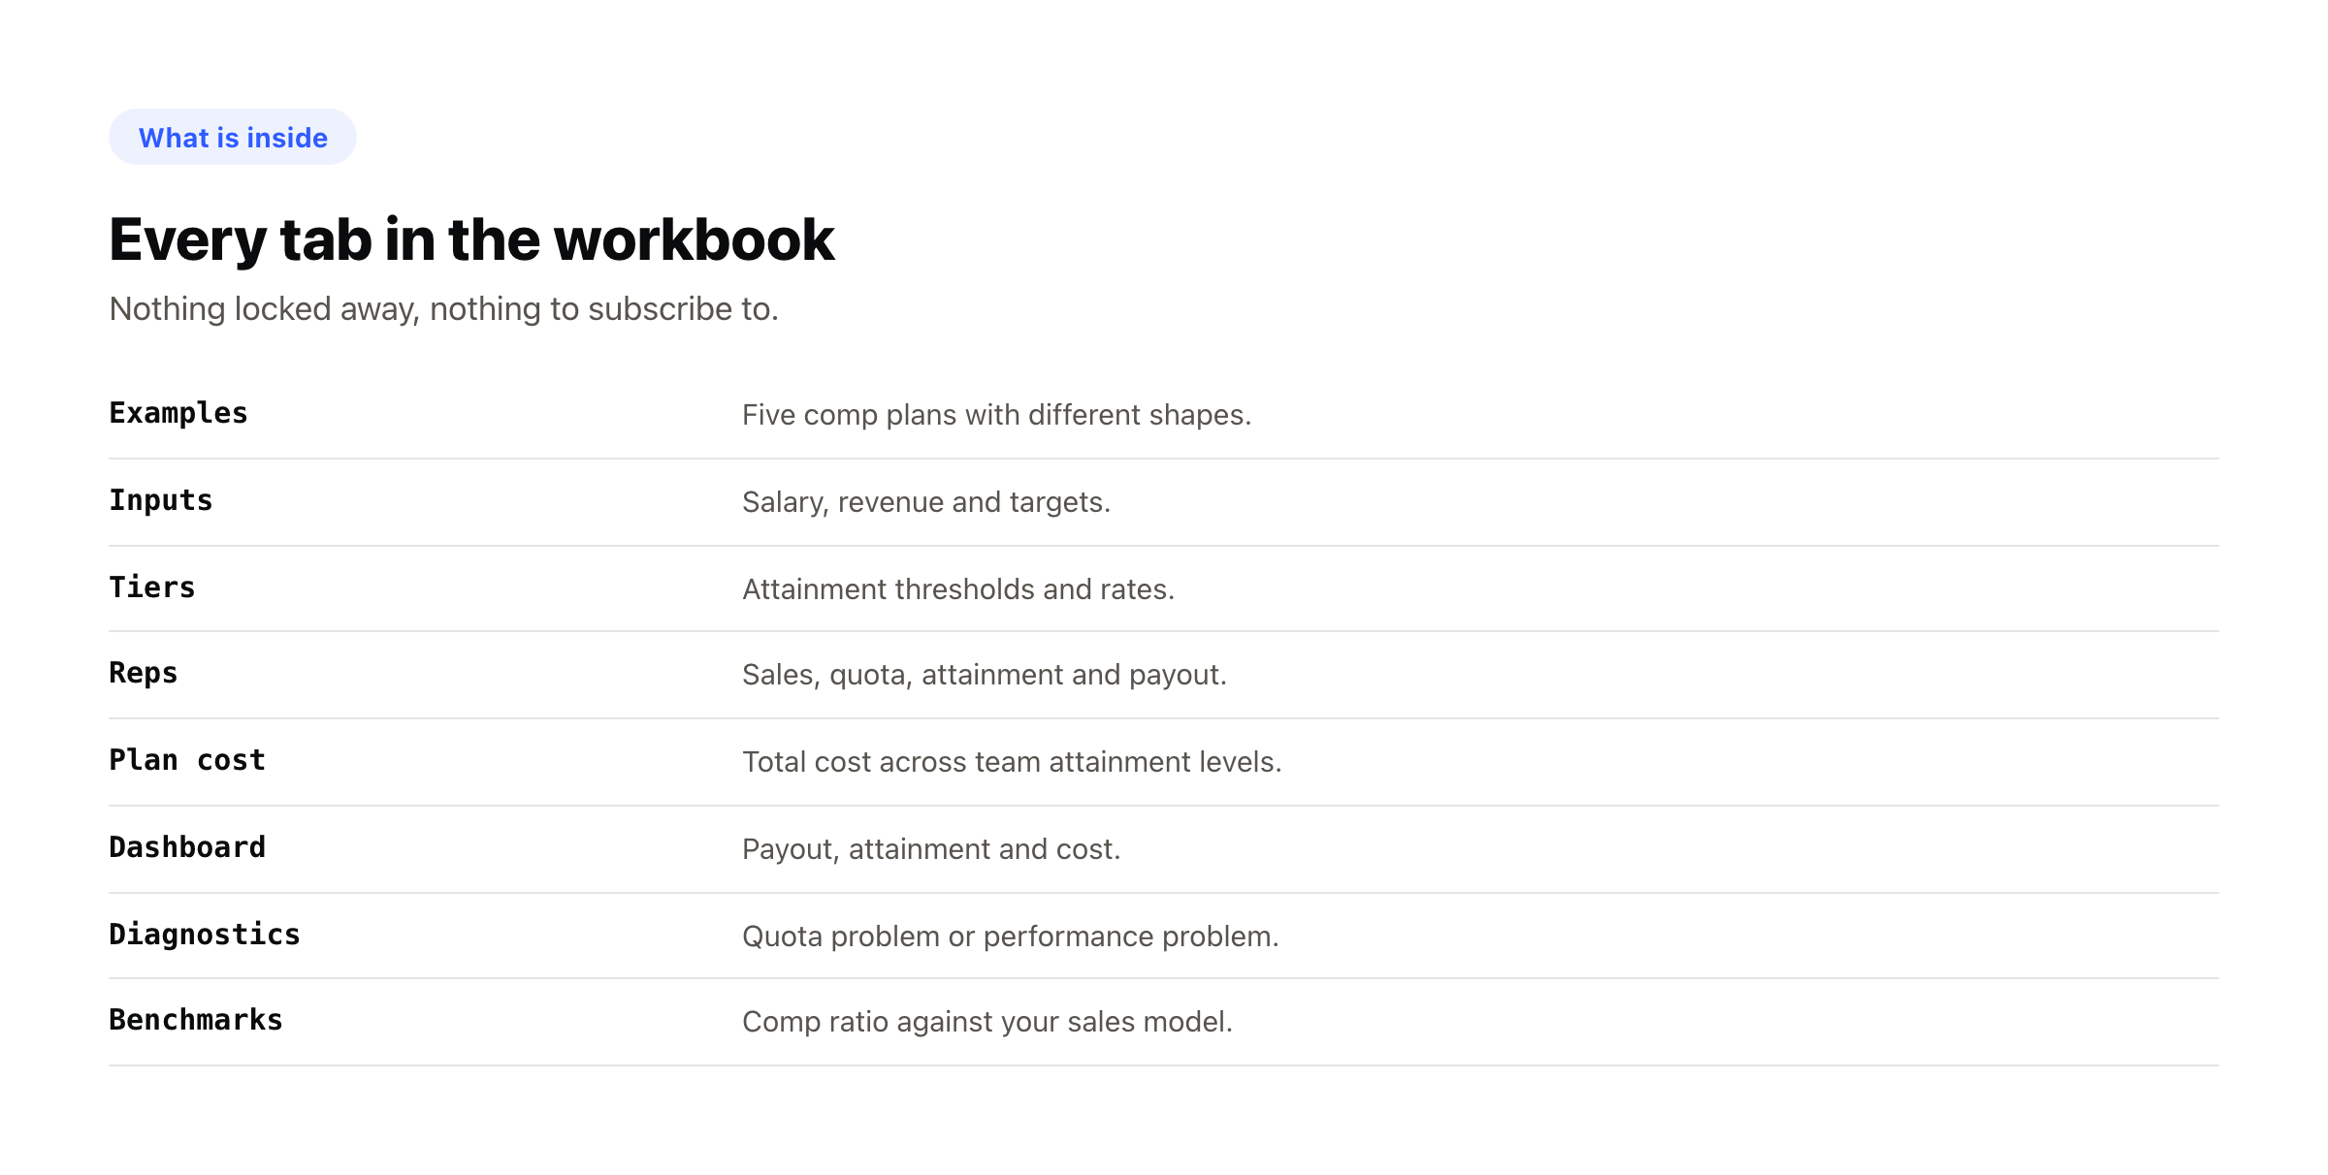Click the Every tab in the workbook heading
Viewport: 2328px width, 1175px height.
pyautogui.click(x=471, y=239)
